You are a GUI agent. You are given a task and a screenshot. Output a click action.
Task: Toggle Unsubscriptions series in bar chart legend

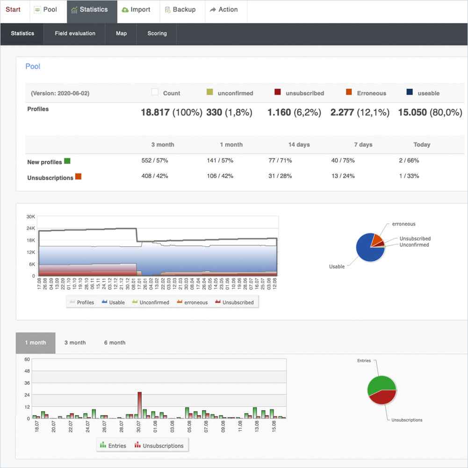[x=159, y=446]
